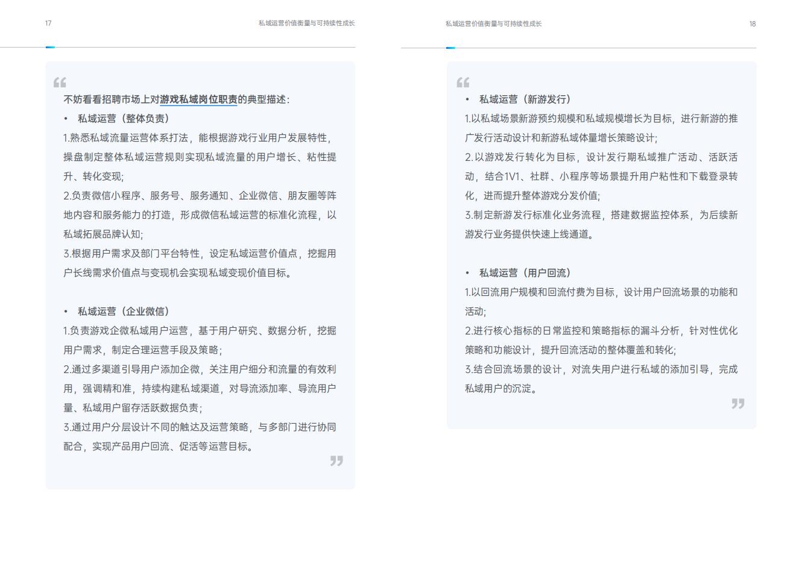
Task: Click line starting 2.通过多渠道引导用户添加企微
Action: (200, 369)
